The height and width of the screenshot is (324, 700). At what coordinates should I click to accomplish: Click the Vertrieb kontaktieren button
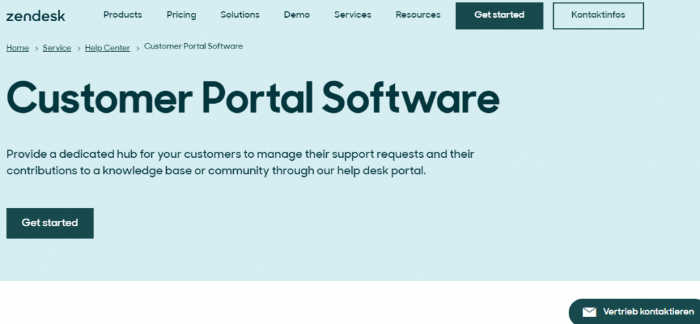634,312
